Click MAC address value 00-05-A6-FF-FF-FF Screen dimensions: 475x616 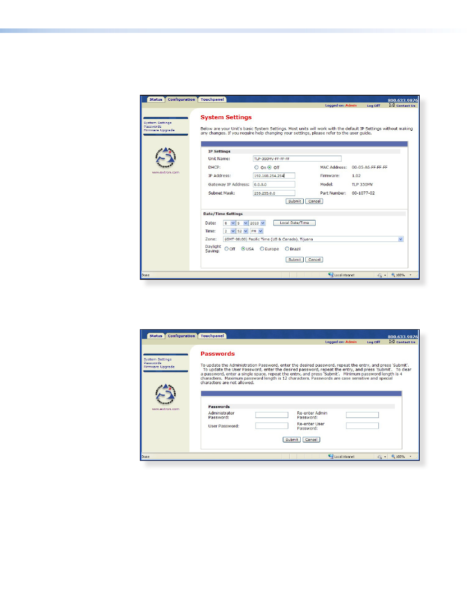point(369,168)
